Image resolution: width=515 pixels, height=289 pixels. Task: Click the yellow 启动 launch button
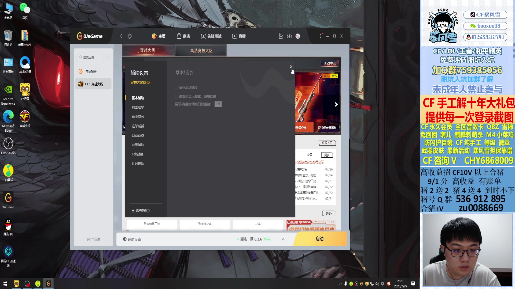[x=320, y=239]
